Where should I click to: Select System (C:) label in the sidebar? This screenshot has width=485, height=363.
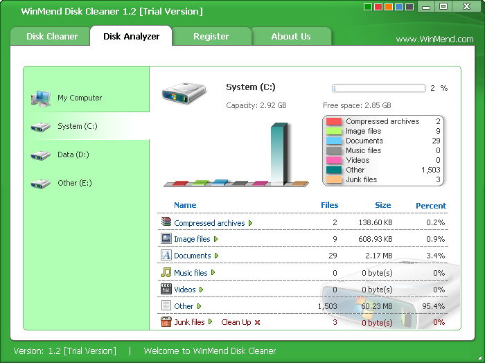(x=78, y=126)
